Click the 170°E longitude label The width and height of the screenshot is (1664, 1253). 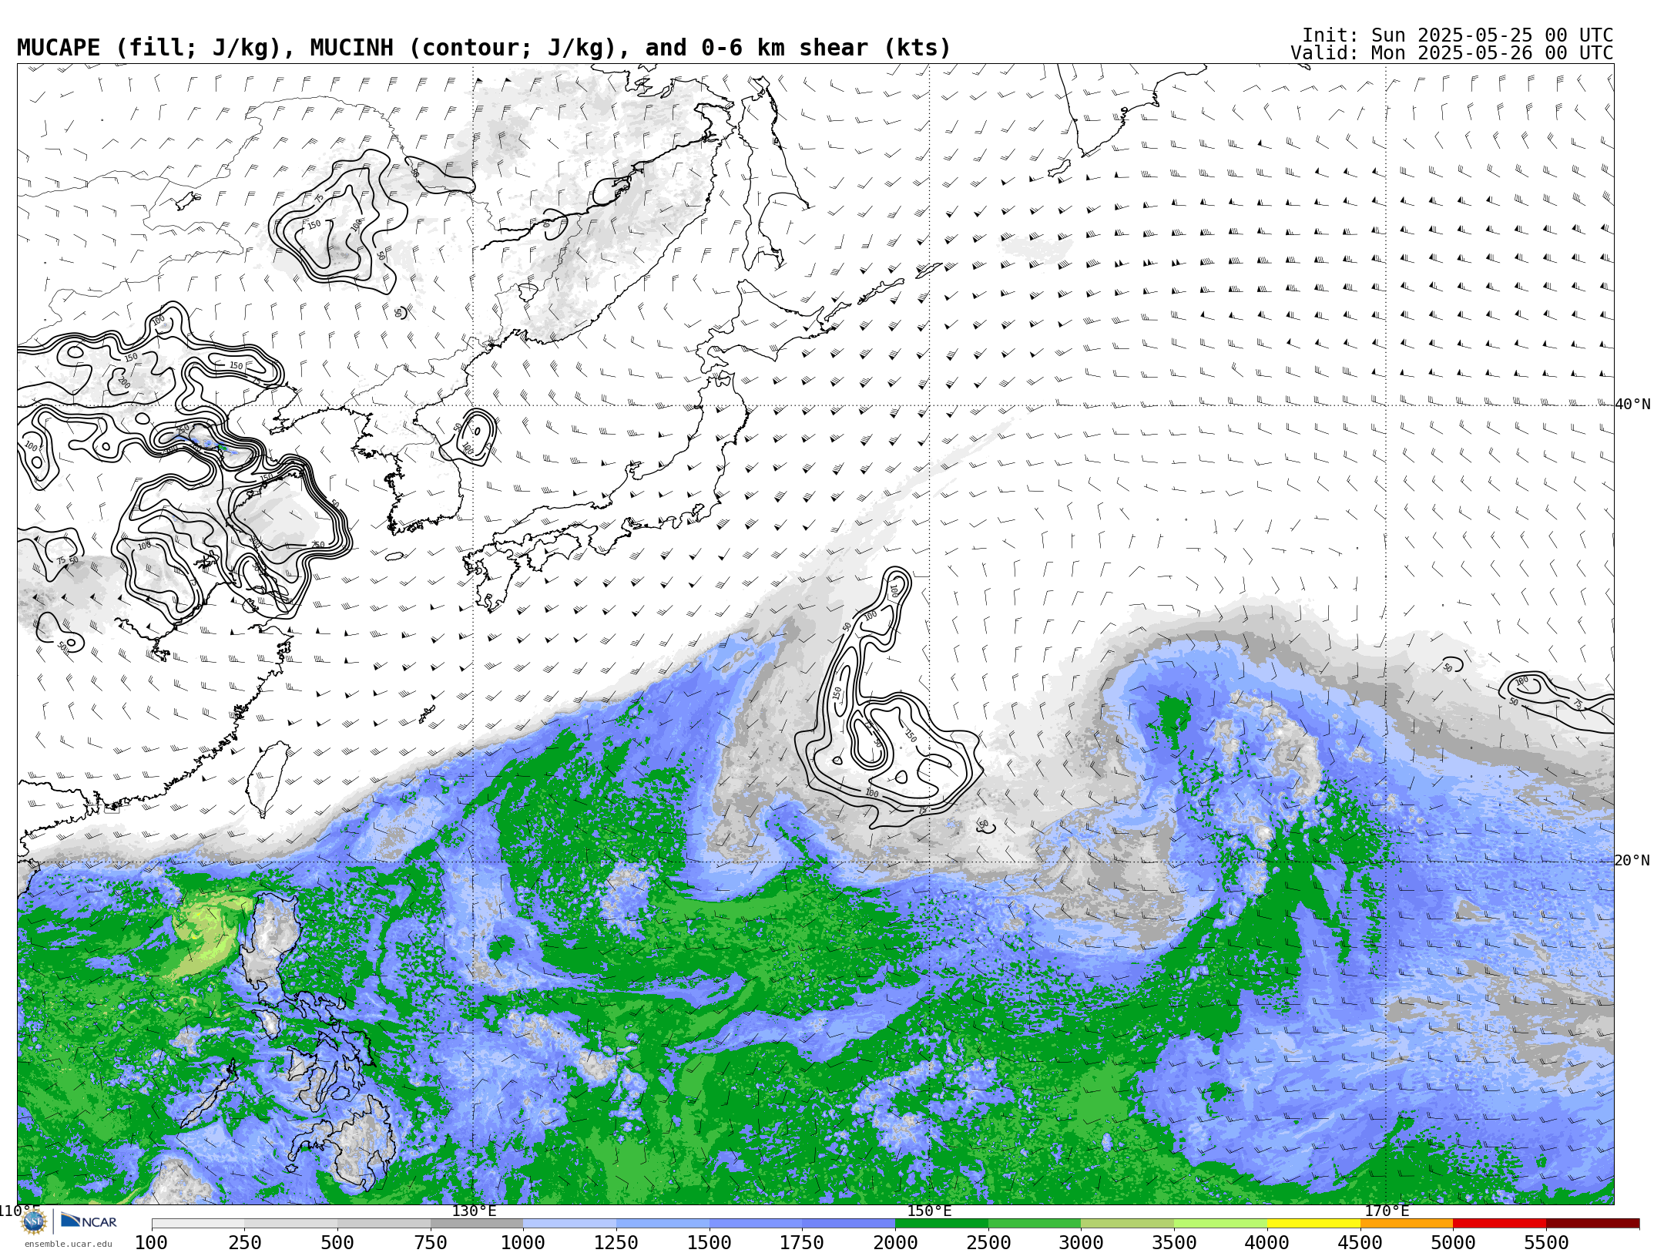1387,1211
